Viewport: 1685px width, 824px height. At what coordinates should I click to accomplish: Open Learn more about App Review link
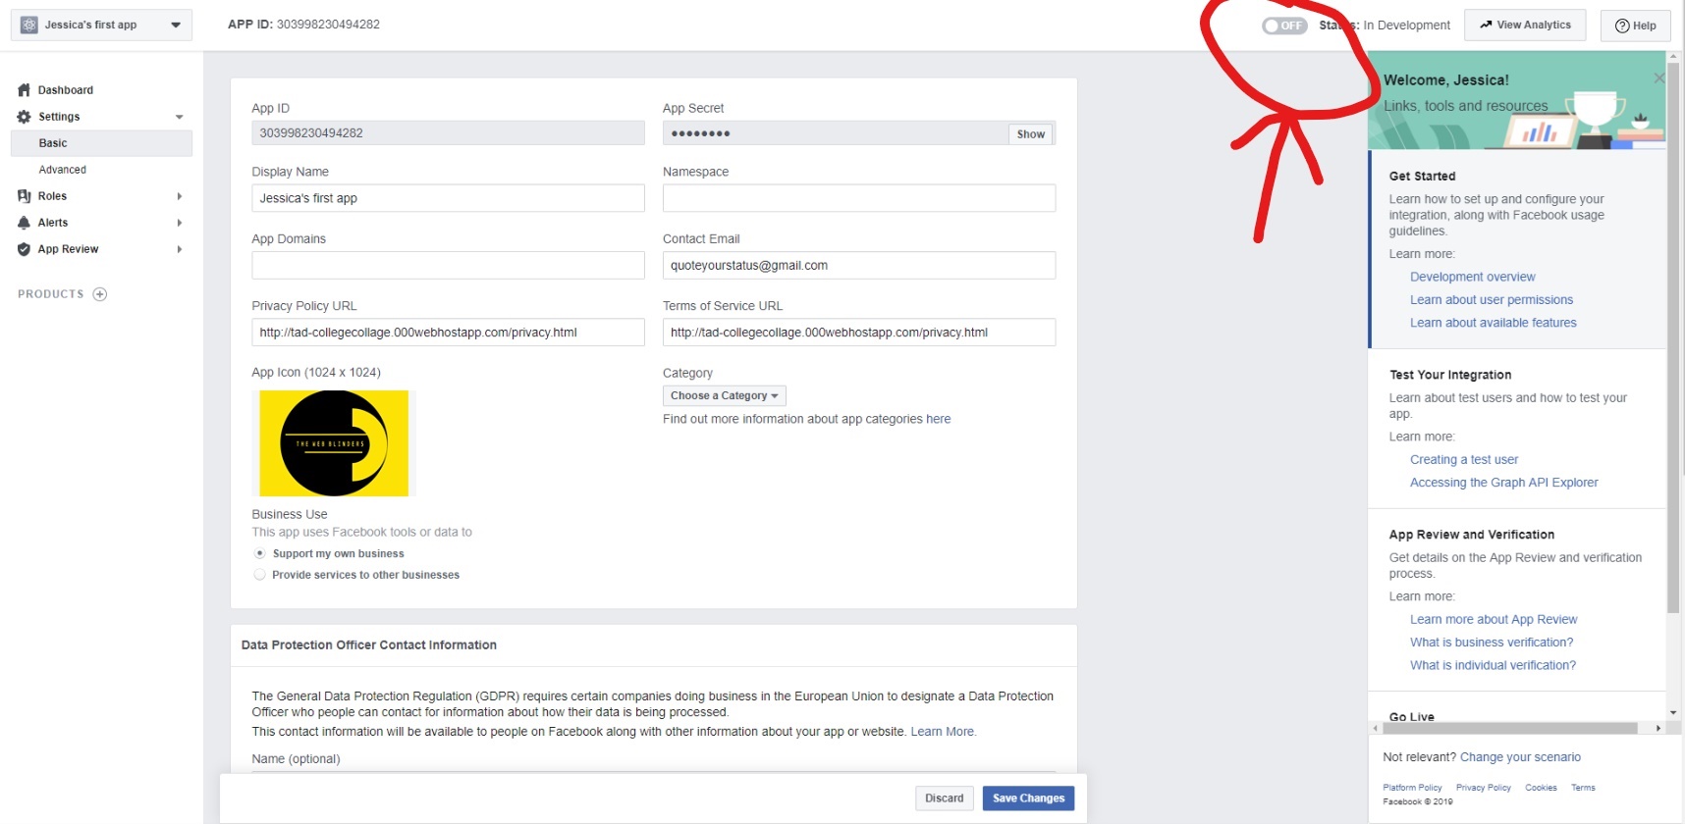(x=1494, y=620)
